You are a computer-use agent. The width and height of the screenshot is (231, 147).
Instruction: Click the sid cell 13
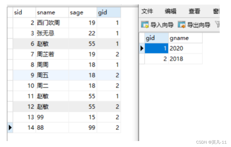tap(24, 117)
